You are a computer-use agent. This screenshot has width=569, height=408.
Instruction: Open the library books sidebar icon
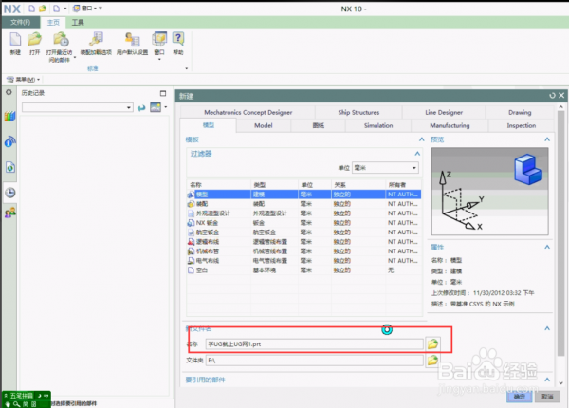(9, 116)
